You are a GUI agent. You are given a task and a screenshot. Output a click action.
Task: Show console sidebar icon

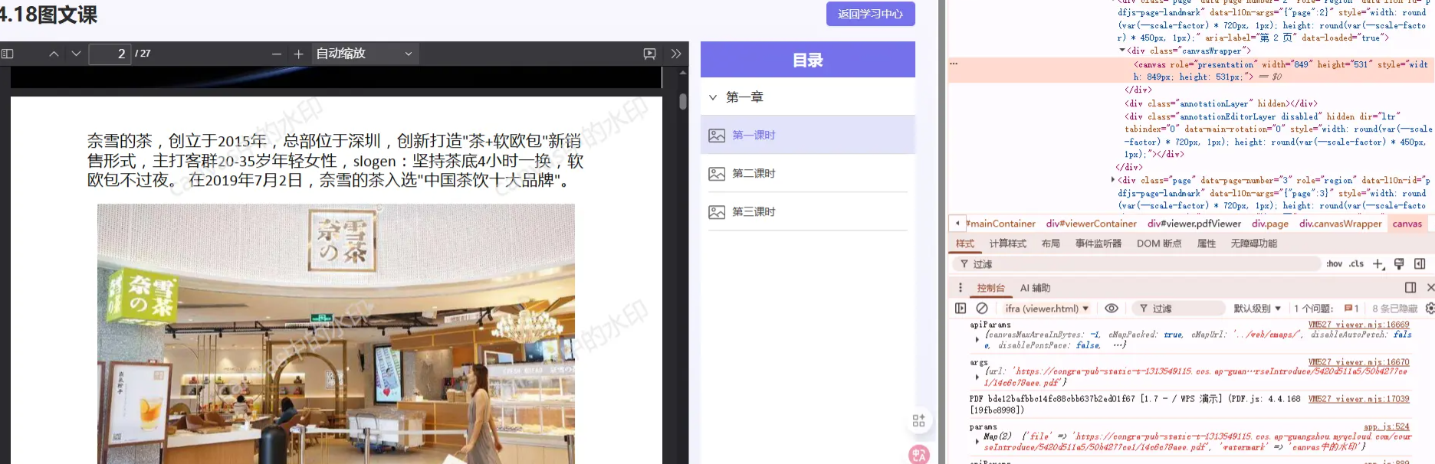[960, 309]
